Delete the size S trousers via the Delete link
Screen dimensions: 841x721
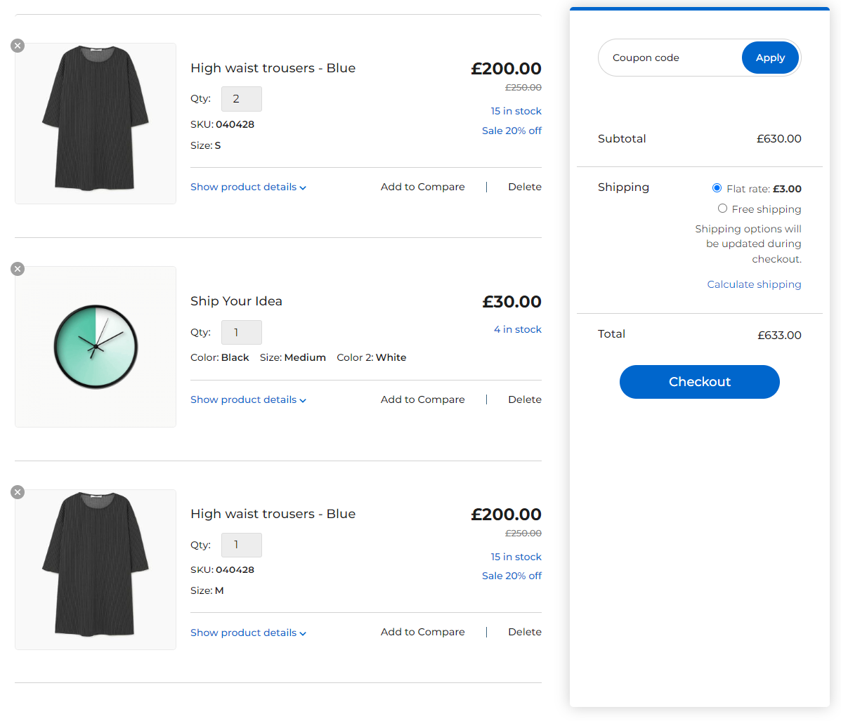tap(524, 187)
